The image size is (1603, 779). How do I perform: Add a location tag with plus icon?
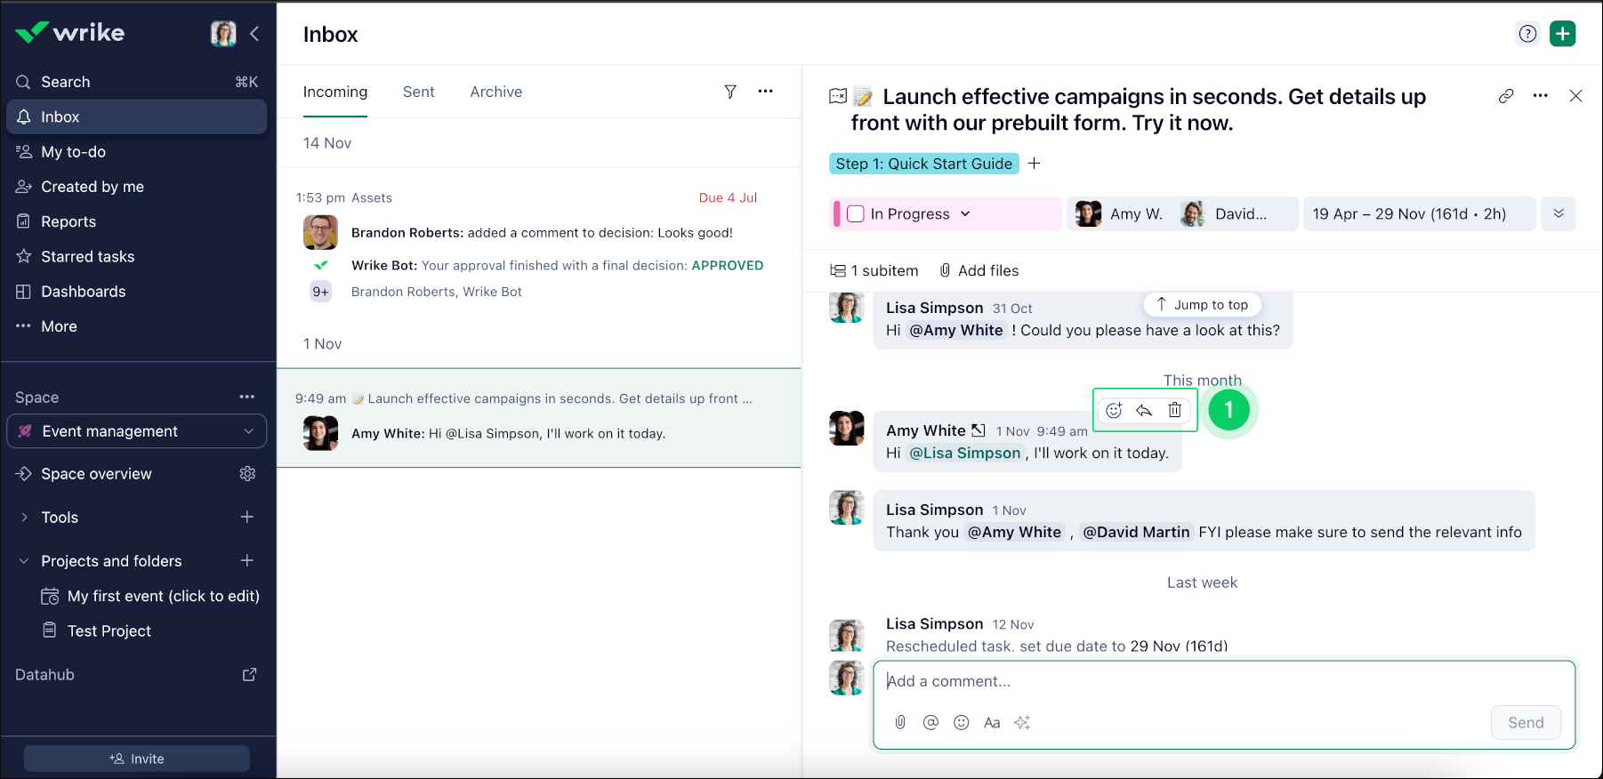[1035, 164]
